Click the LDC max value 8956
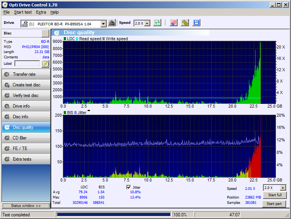Screen dimensions: 291x219 pos(83,197)
